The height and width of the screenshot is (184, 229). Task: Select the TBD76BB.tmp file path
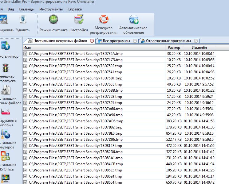(x=76, y=90)
